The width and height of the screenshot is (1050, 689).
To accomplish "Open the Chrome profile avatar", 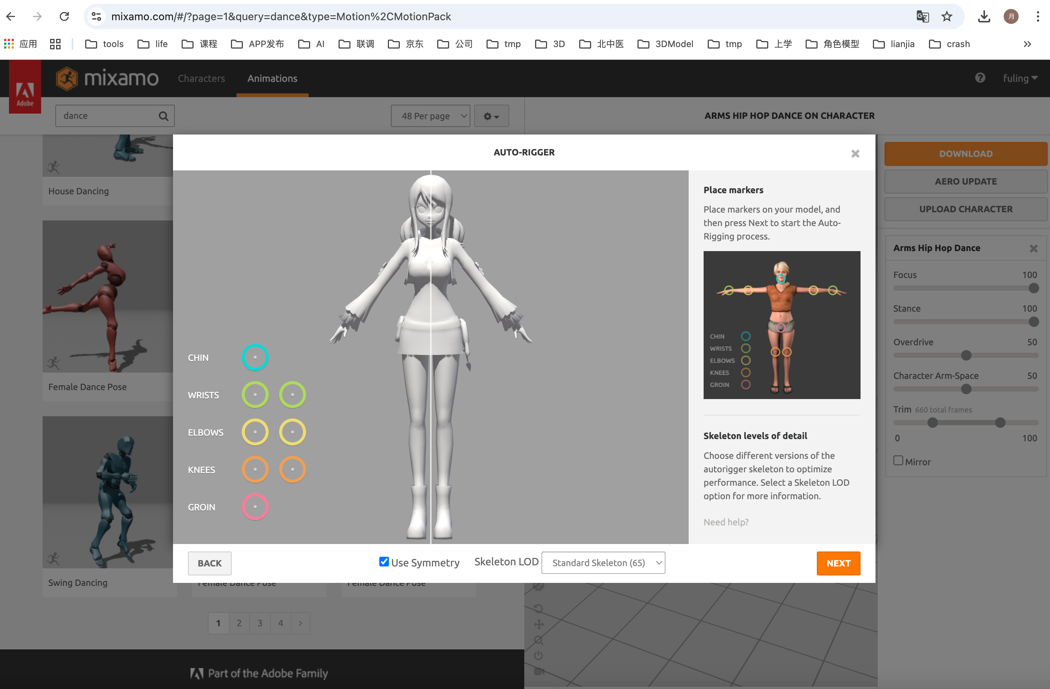I will 1011,16.
